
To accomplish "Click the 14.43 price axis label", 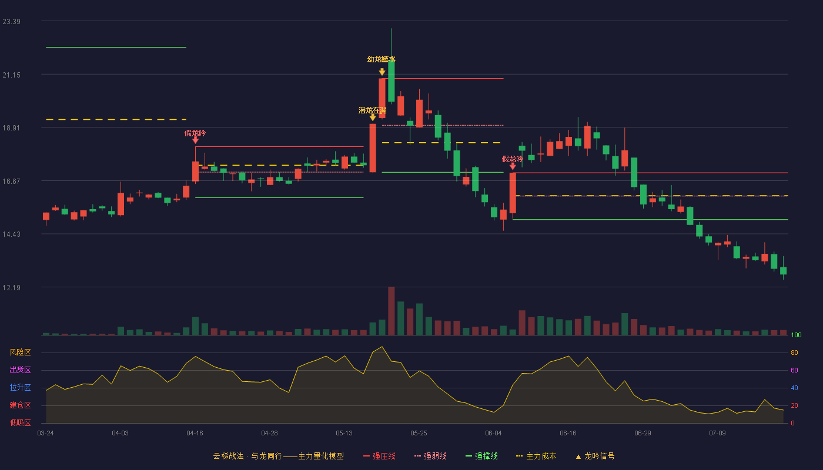I will [x=11, y=234].
